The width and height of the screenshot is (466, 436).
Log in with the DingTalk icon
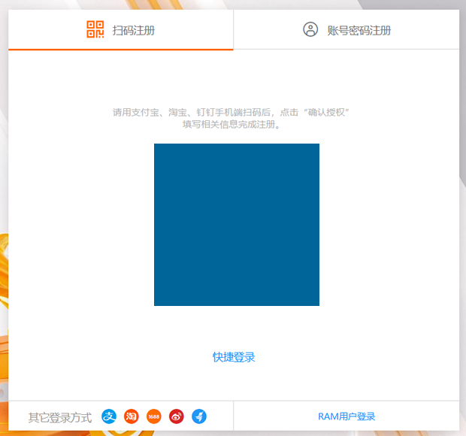199,416
